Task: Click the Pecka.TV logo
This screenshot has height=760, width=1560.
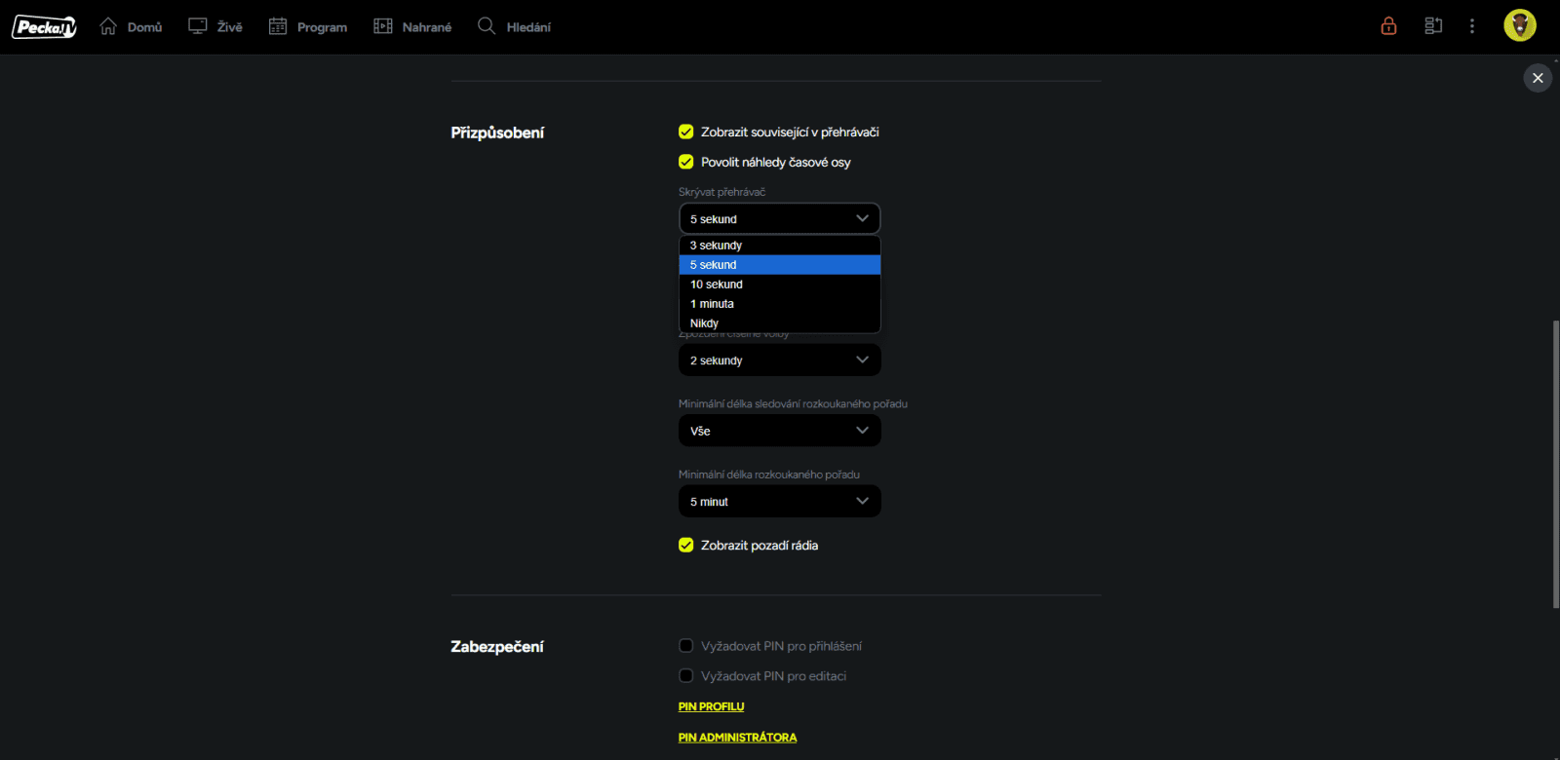Action: (44, 27)
